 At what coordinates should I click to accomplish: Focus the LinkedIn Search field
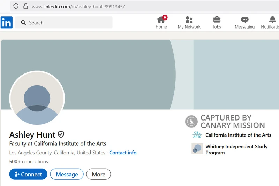(x=64, y=22)
